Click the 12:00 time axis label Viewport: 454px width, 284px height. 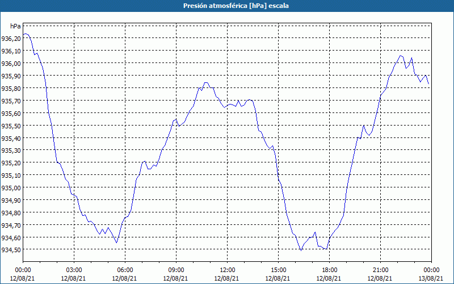(x=228, y=270)
